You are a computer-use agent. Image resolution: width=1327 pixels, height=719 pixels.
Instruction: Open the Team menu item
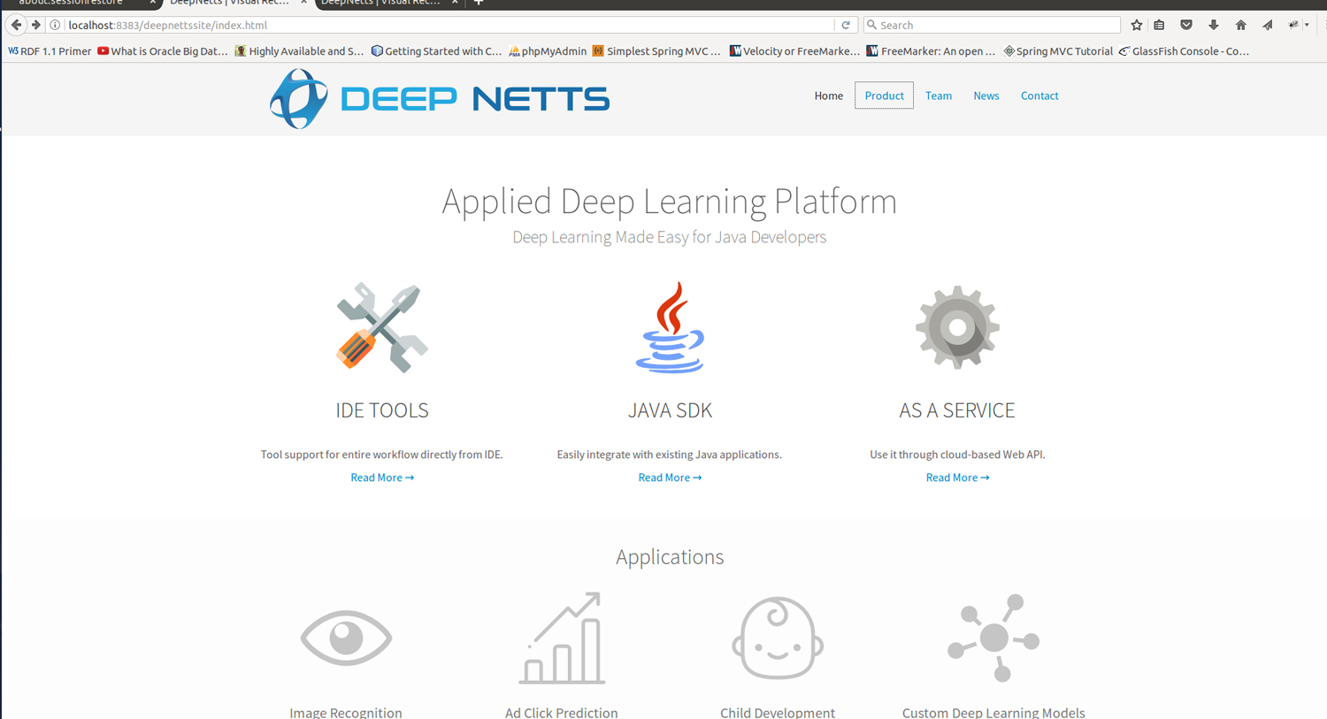coord(939,96)
